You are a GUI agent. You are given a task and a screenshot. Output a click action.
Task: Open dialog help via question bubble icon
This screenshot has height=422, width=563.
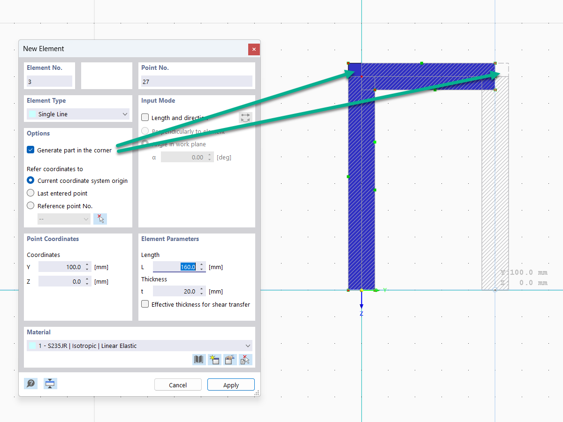pos(30,383)
